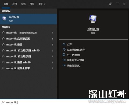Open suggestion msconfig启动项设置
The height and width of the screenshot is (105, 129).
[28, 39]
